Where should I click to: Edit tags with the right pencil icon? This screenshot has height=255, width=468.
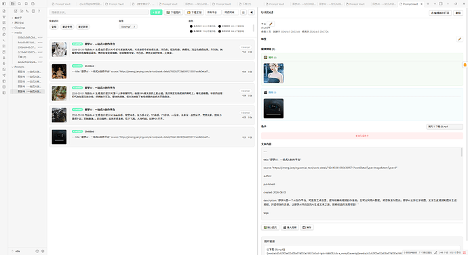(460, 39)
